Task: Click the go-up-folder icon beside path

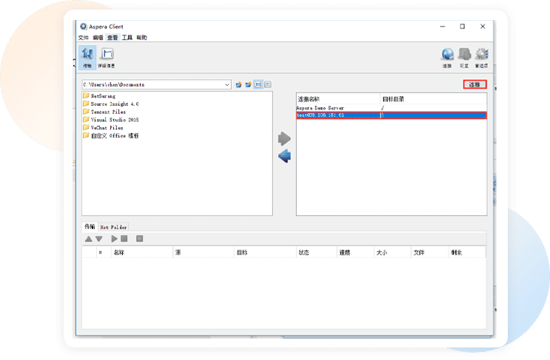Action: coord(238,84)
